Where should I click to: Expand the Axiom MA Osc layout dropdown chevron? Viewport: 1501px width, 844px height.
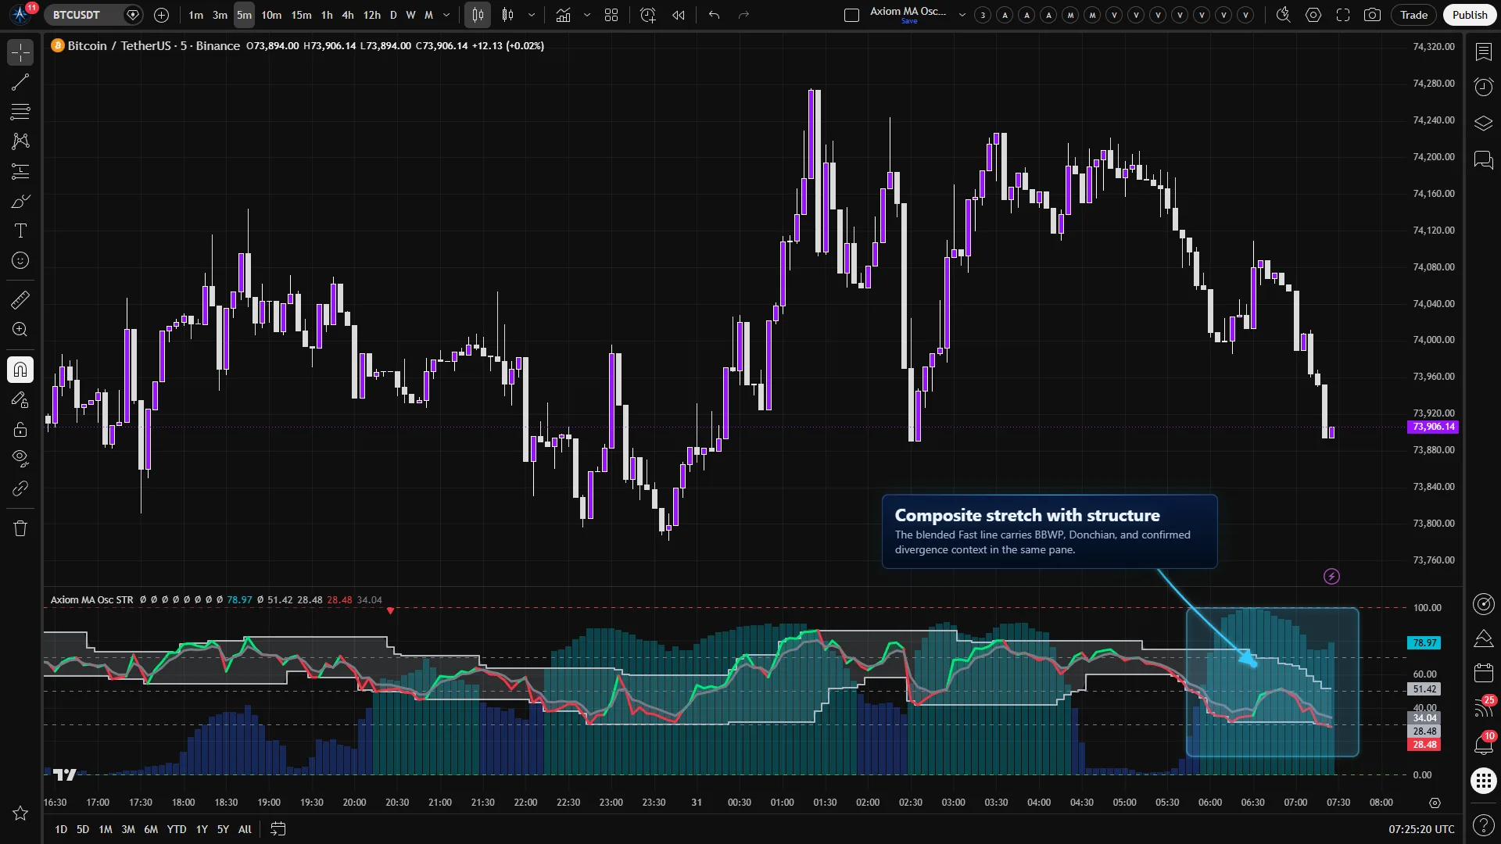pos(962,15)
